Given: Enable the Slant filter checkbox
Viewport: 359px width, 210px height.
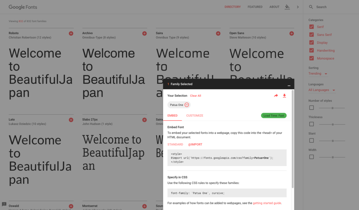Looking at the screenshot, I should [311, 141].
